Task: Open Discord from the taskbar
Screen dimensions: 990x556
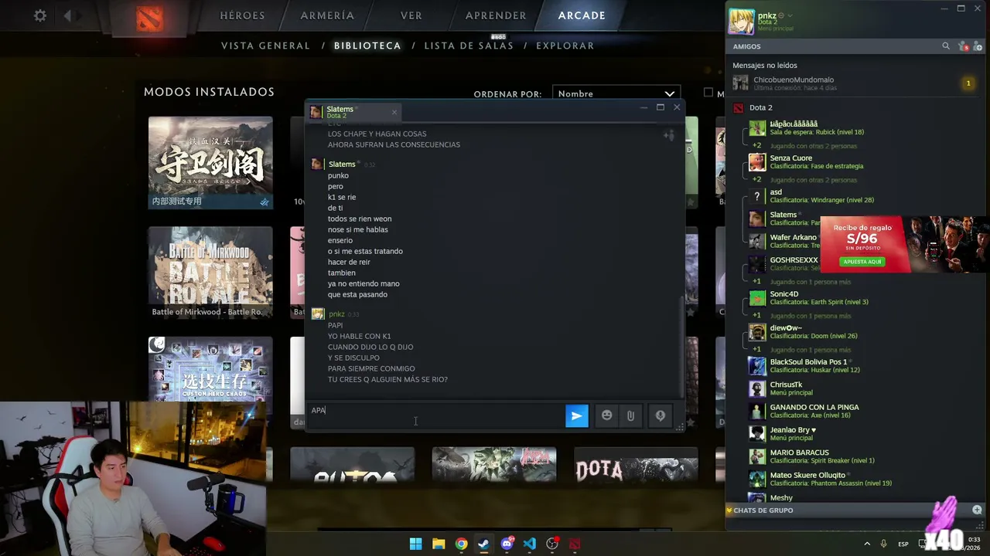Action: click(x=507, y=544)
